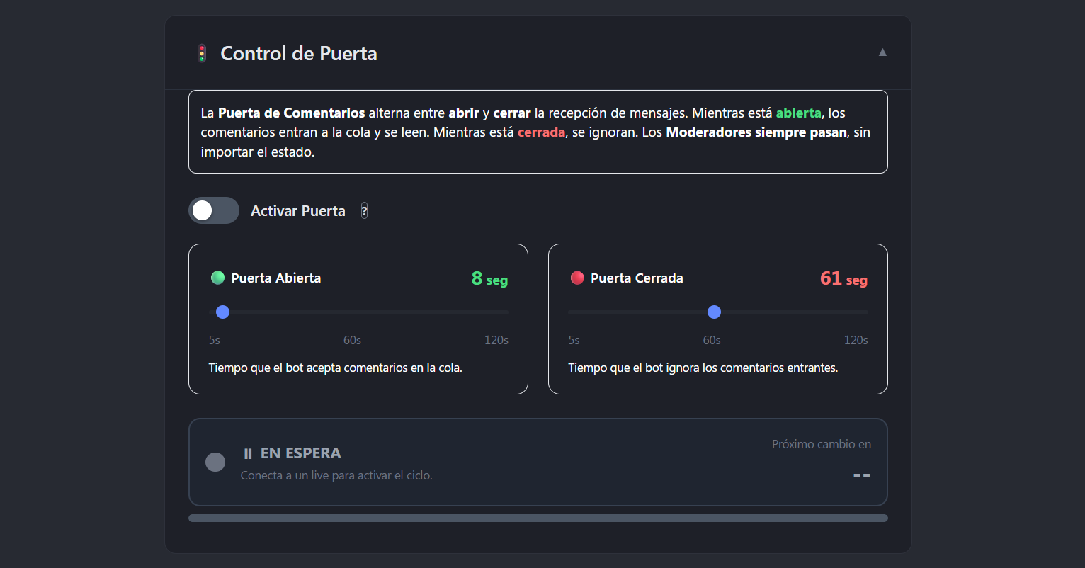Move the Puerta Cerrada slider handle
The height and width of the screenshot is (568, 1085).
(x=714, y=312)
